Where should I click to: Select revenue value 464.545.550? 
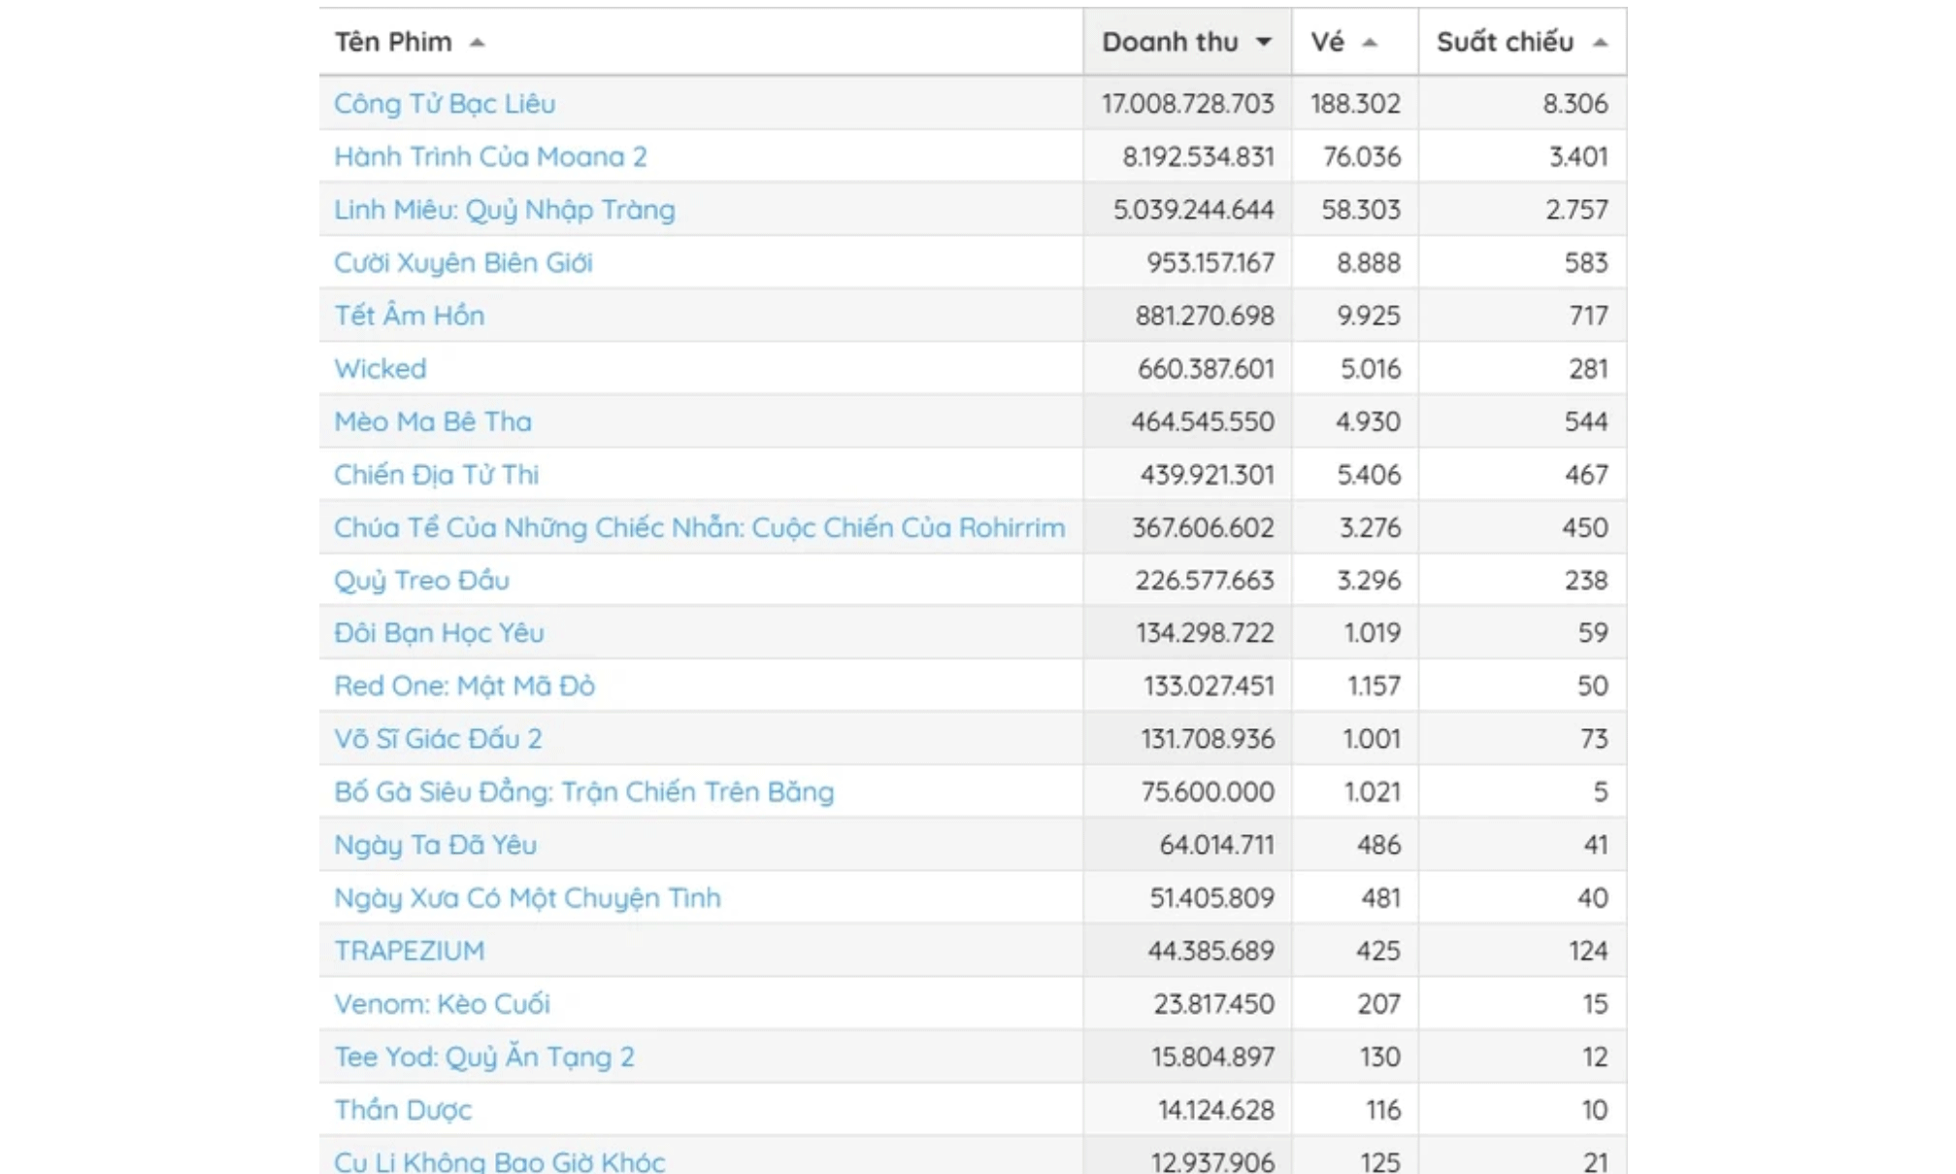click(1203, 421)
